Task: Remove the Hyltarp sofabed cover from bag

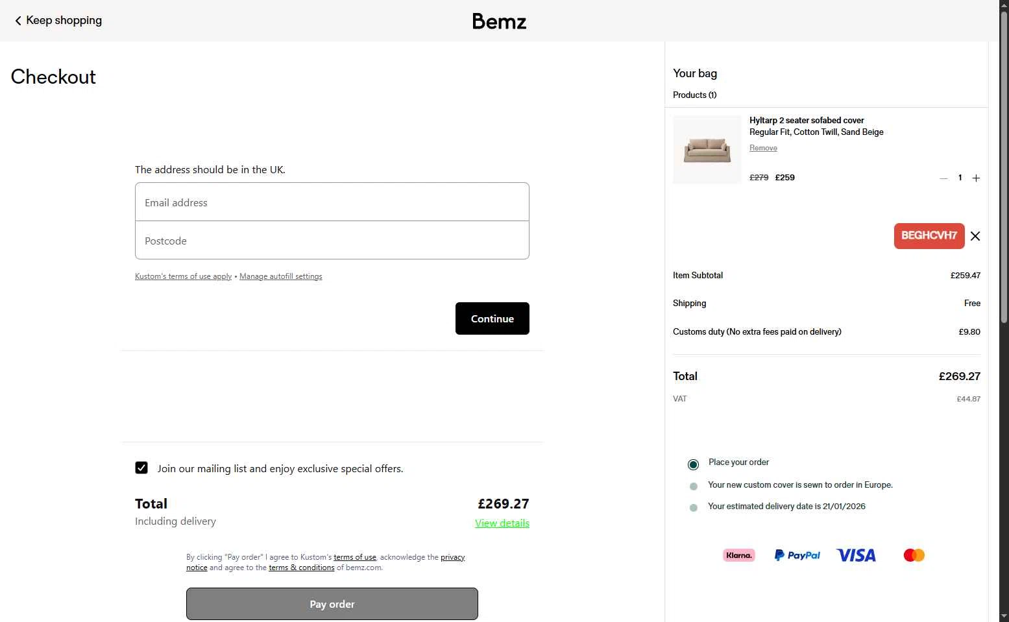Action: (763, 148)
